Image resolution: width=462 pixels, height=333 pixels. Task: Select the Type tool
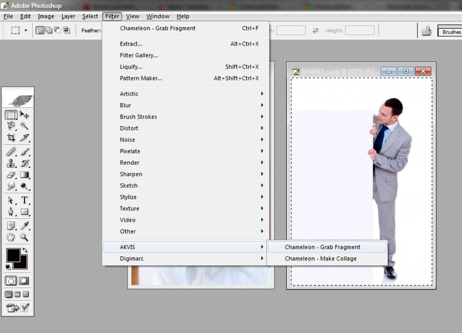[24, 200]
